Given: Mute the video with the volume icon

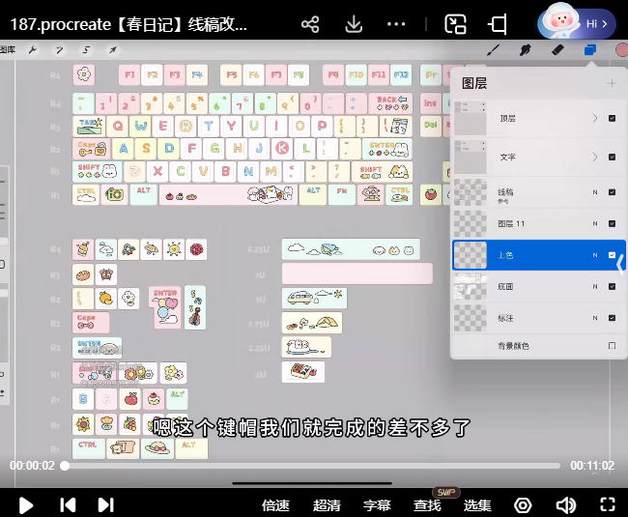Looking at the screenshot, I should (566, 504).
